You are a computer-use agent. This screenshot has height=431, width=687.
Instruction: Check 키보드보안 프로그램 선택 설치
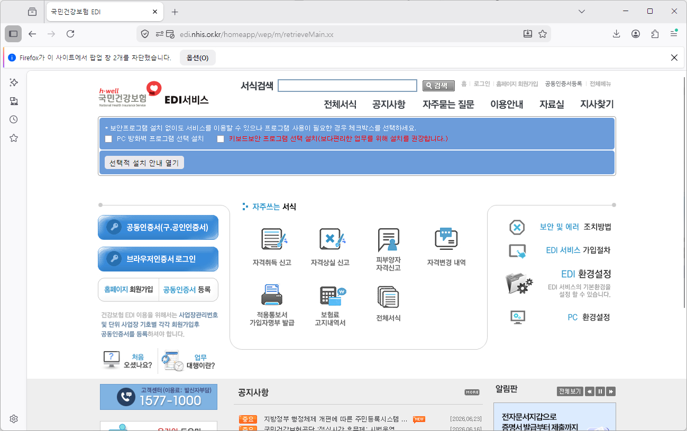coord(221,139)
